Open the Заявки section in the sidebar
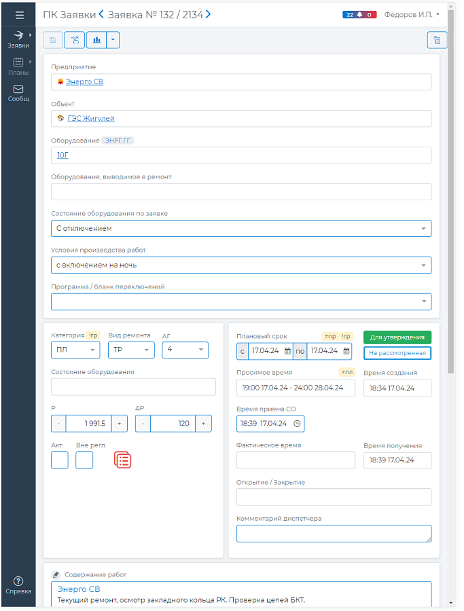The image size is (464, 611). [x=18, y=40]
